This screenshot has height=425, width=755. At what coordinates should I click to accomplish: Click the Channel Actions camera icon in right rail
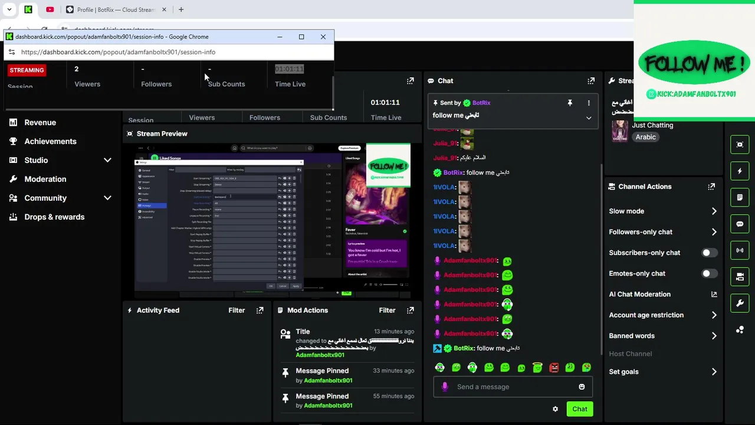click(x=740, y=277)
